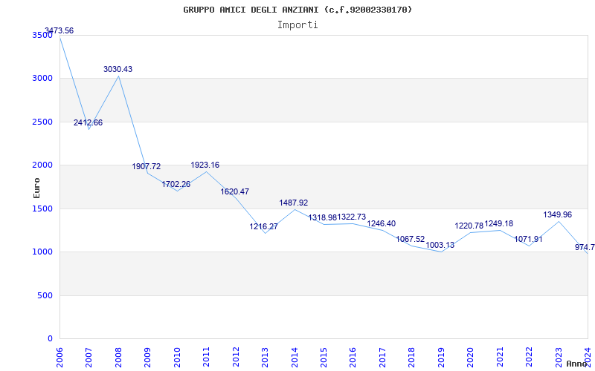Click the 2009 year axis label
595x371 pixels.
pyautogui.click(x=147, y=357)
